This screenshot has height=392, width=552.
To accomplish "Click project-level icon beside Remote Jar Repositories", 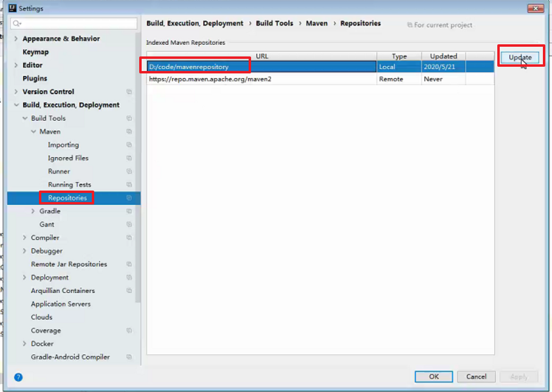I will [x=129, y=264].
